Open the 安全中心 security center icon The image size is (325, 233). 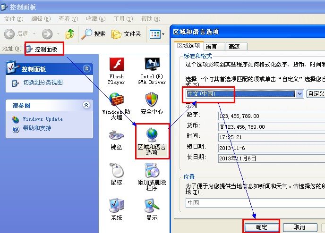(152, 100)
